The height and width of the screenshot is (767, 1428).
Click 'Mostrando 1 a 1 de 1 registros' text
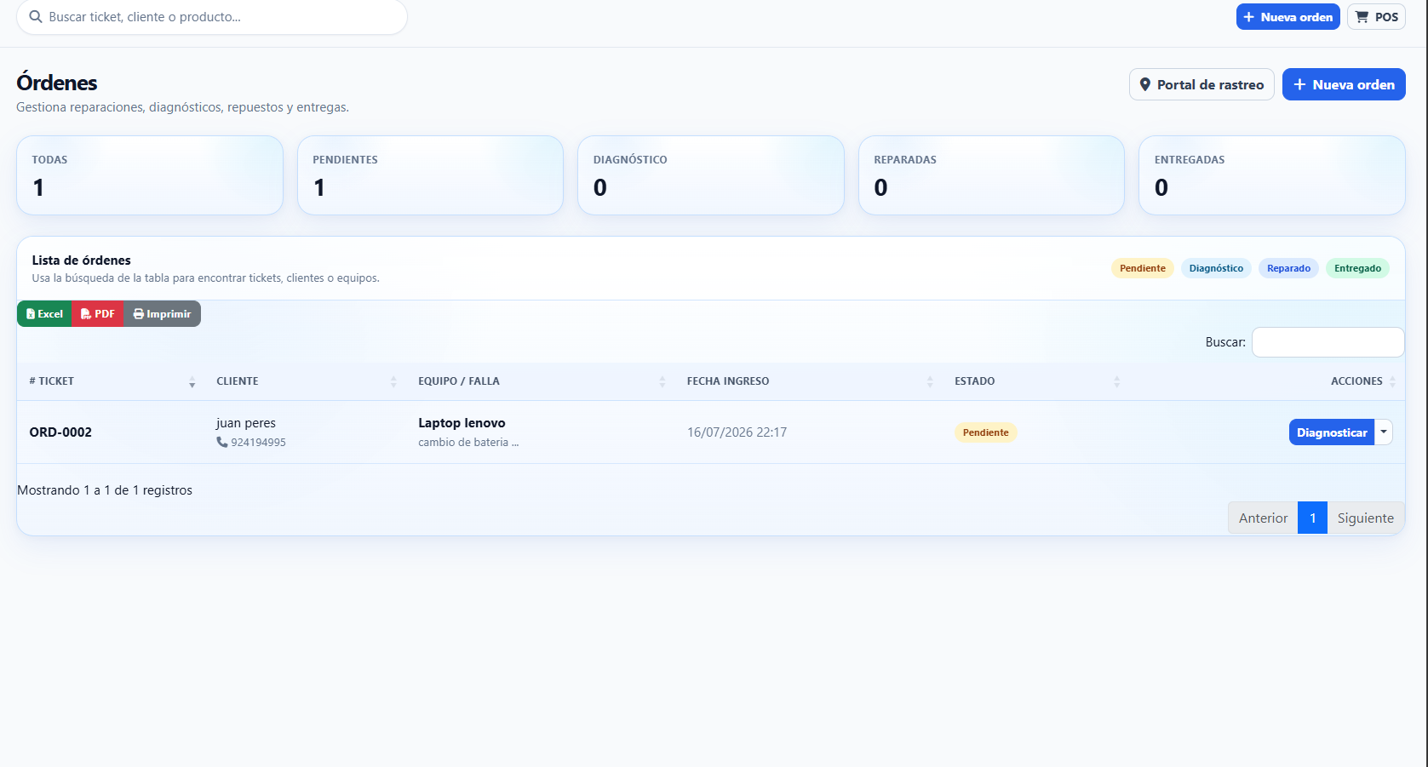click(x=105, y=490)
